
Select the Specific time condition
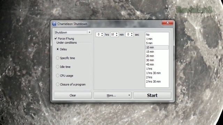(57, 58)
